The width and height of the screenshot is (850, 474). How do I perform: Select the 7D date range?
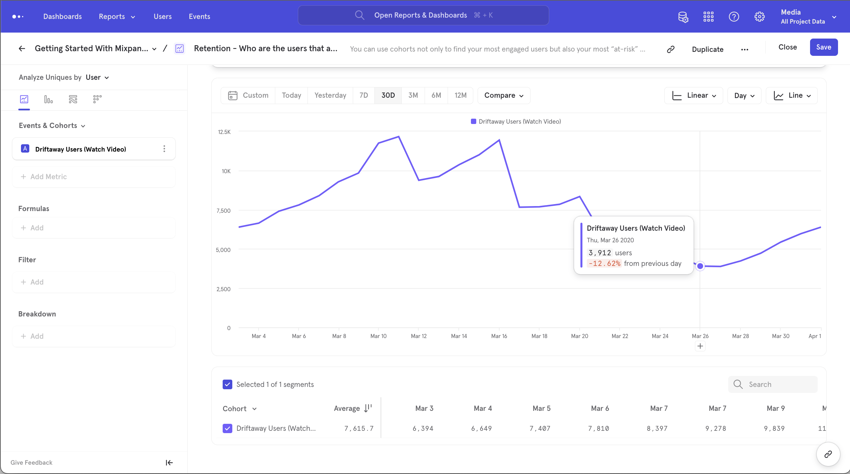(364, 95)
